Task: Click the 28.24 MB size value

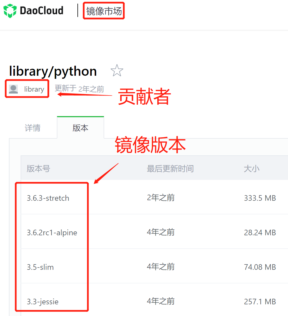Action: pyautogui.click(x=260, y=232)
